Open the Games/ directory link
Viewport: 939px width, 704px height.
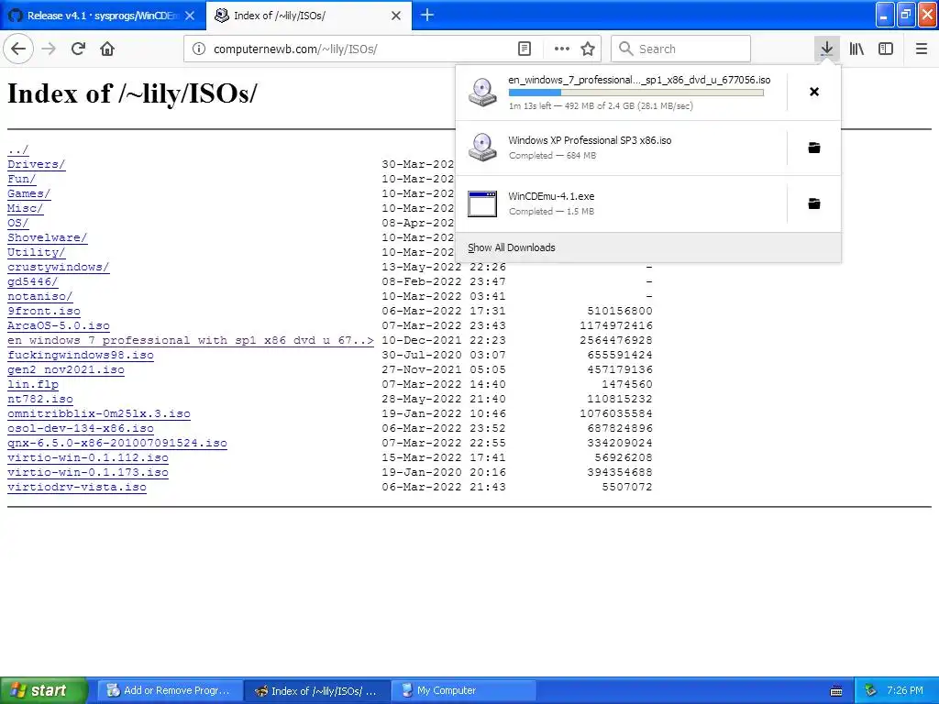coord(28,193)
